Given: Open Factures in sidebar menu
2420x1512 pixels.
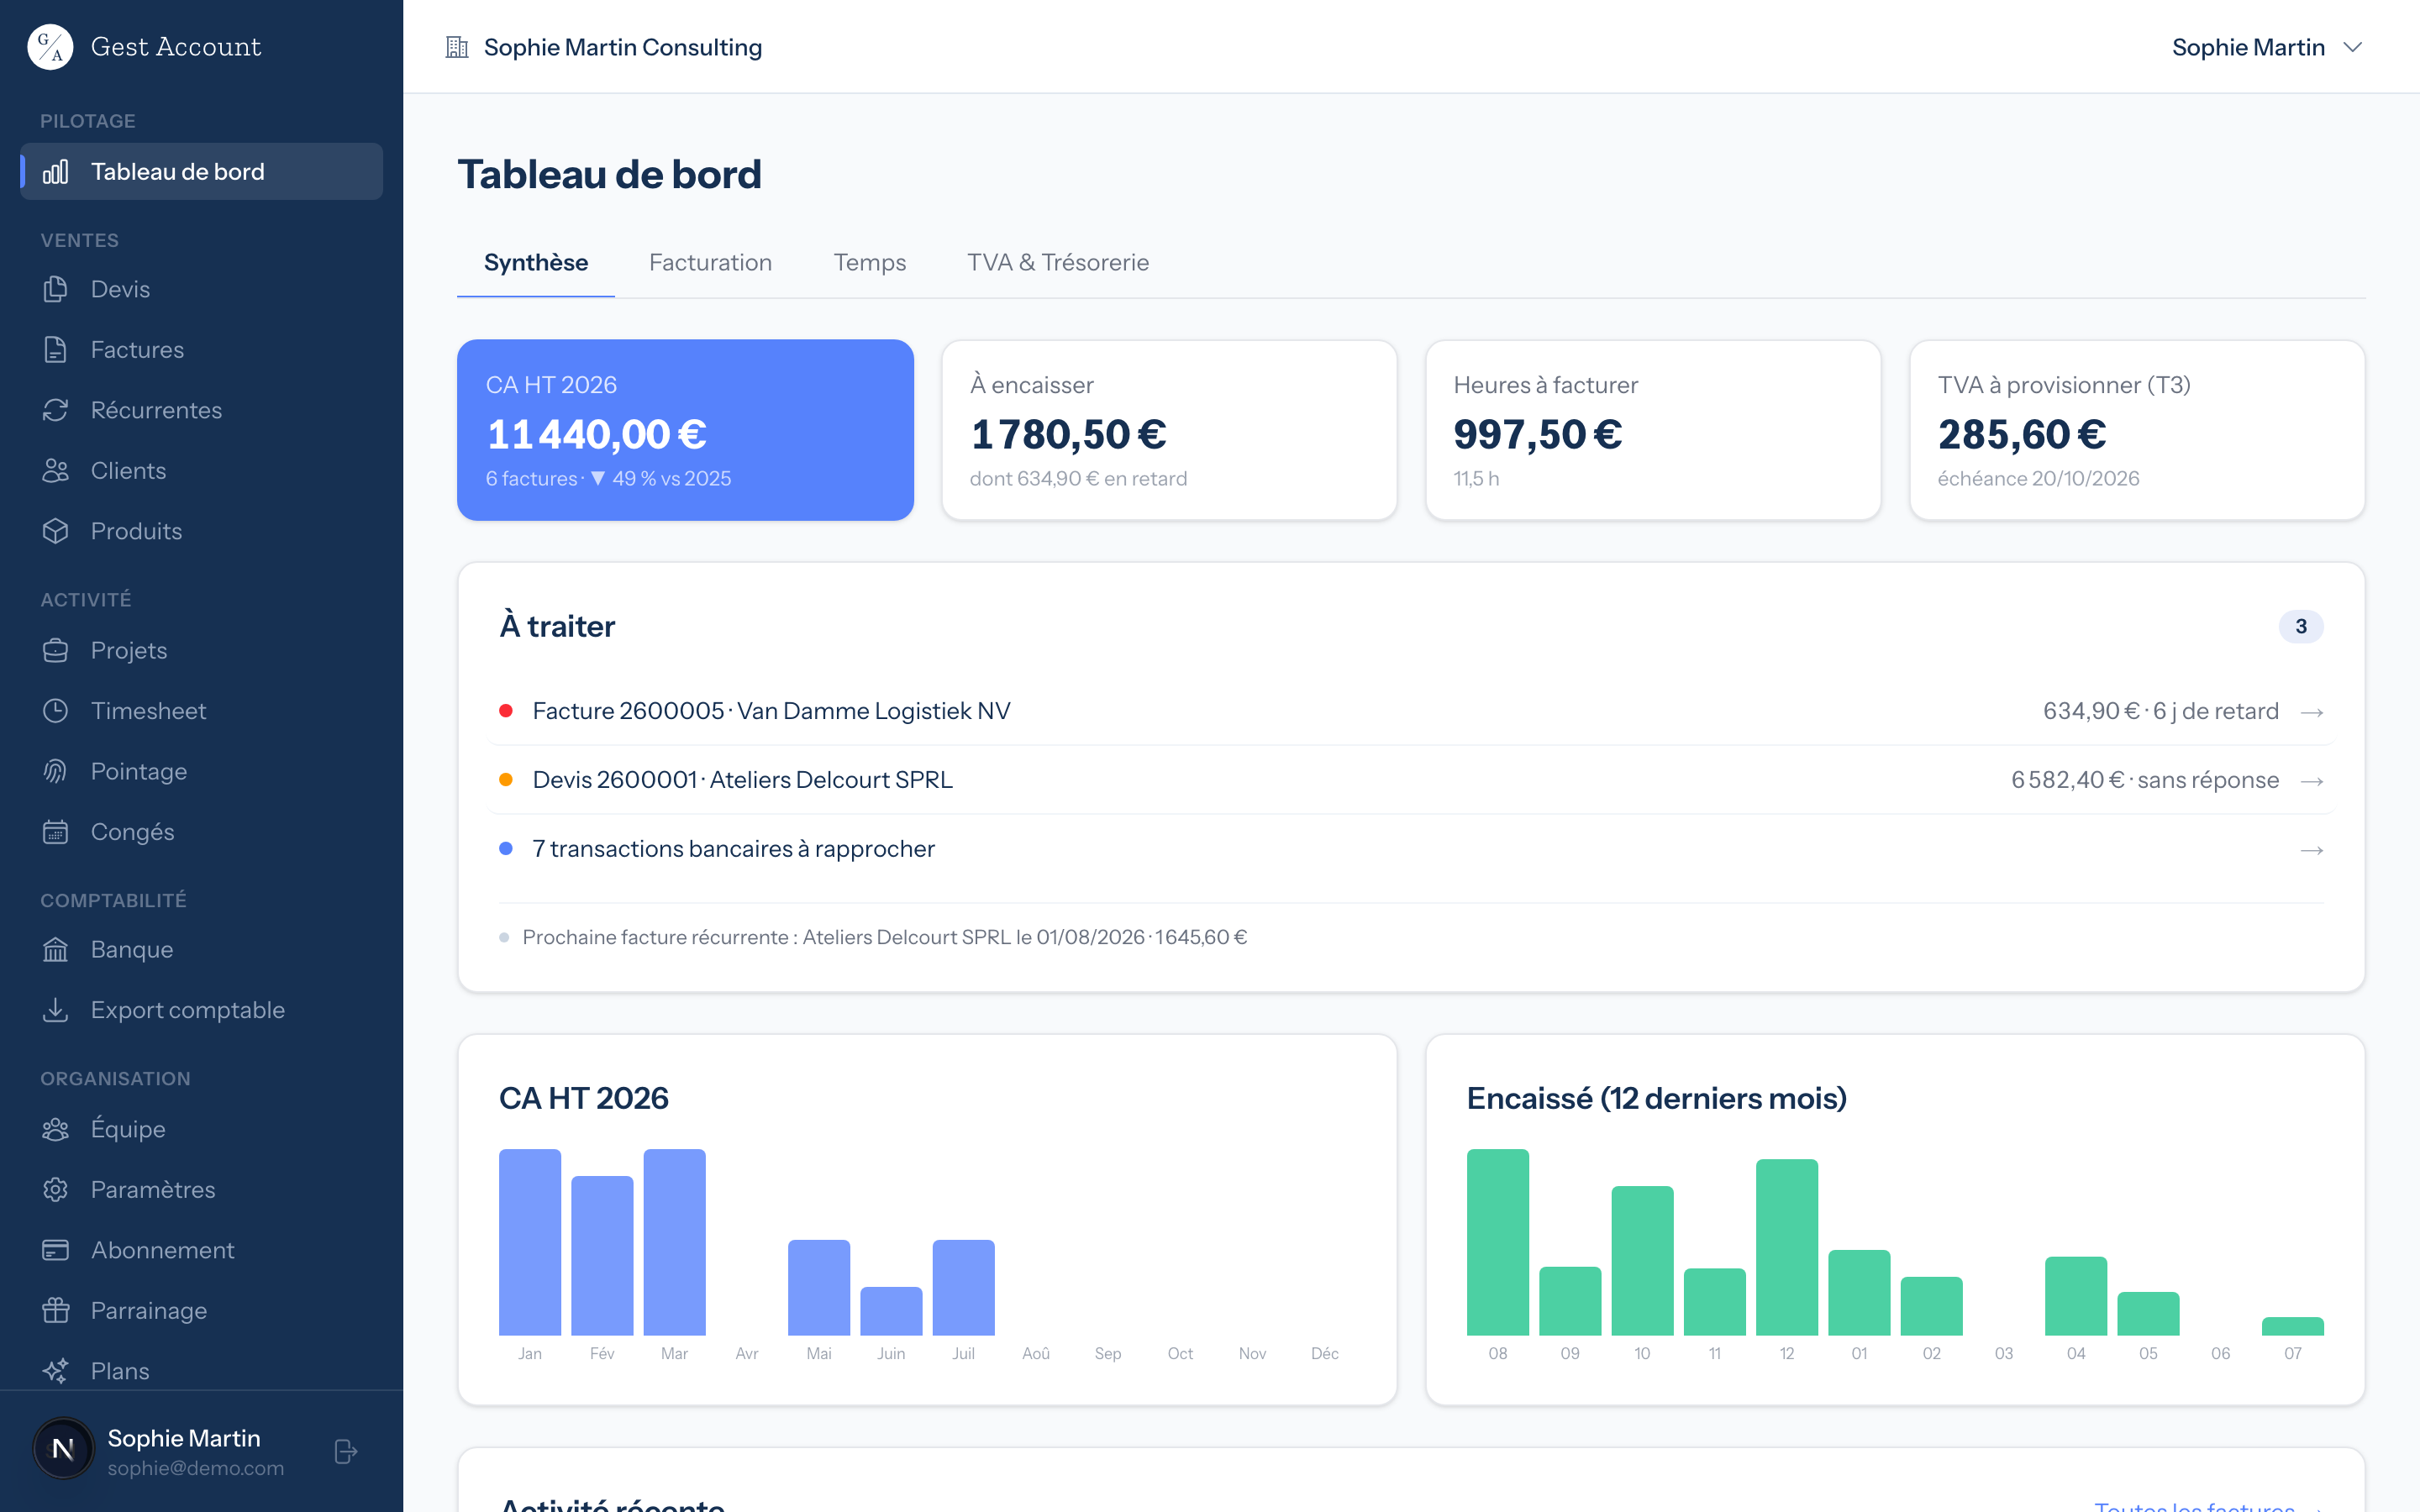Looking at the screenshot, I should point(201,350).
